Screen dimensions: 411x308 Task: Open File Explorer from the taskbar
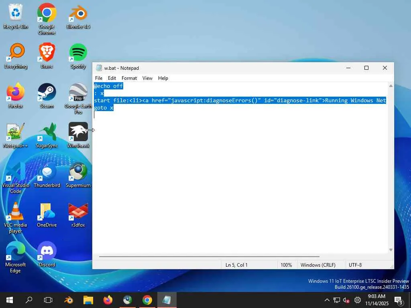click(x=88, y=300)
